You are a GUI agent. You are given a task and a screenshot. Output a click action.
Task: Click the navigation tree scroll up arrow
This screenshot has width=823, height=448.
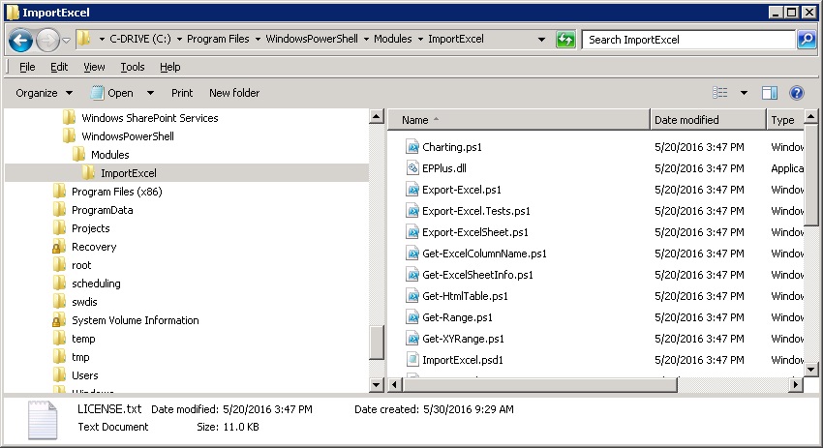(377, 116)
